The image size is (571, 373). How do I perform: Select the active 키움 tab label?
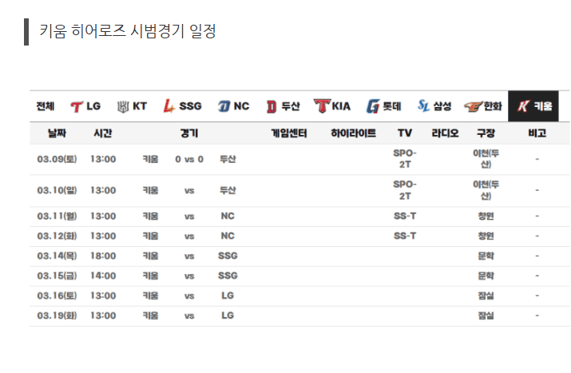(x=543, y=106)
